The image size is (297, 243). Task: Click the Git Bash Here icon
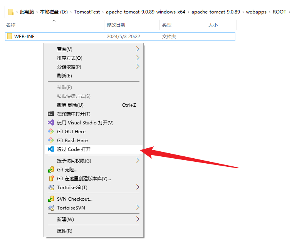point(51,140)
